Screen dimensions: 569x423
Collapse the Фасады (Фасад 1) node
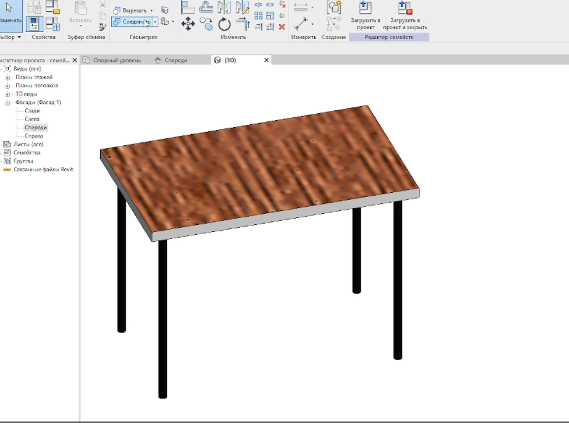point(7,102)
